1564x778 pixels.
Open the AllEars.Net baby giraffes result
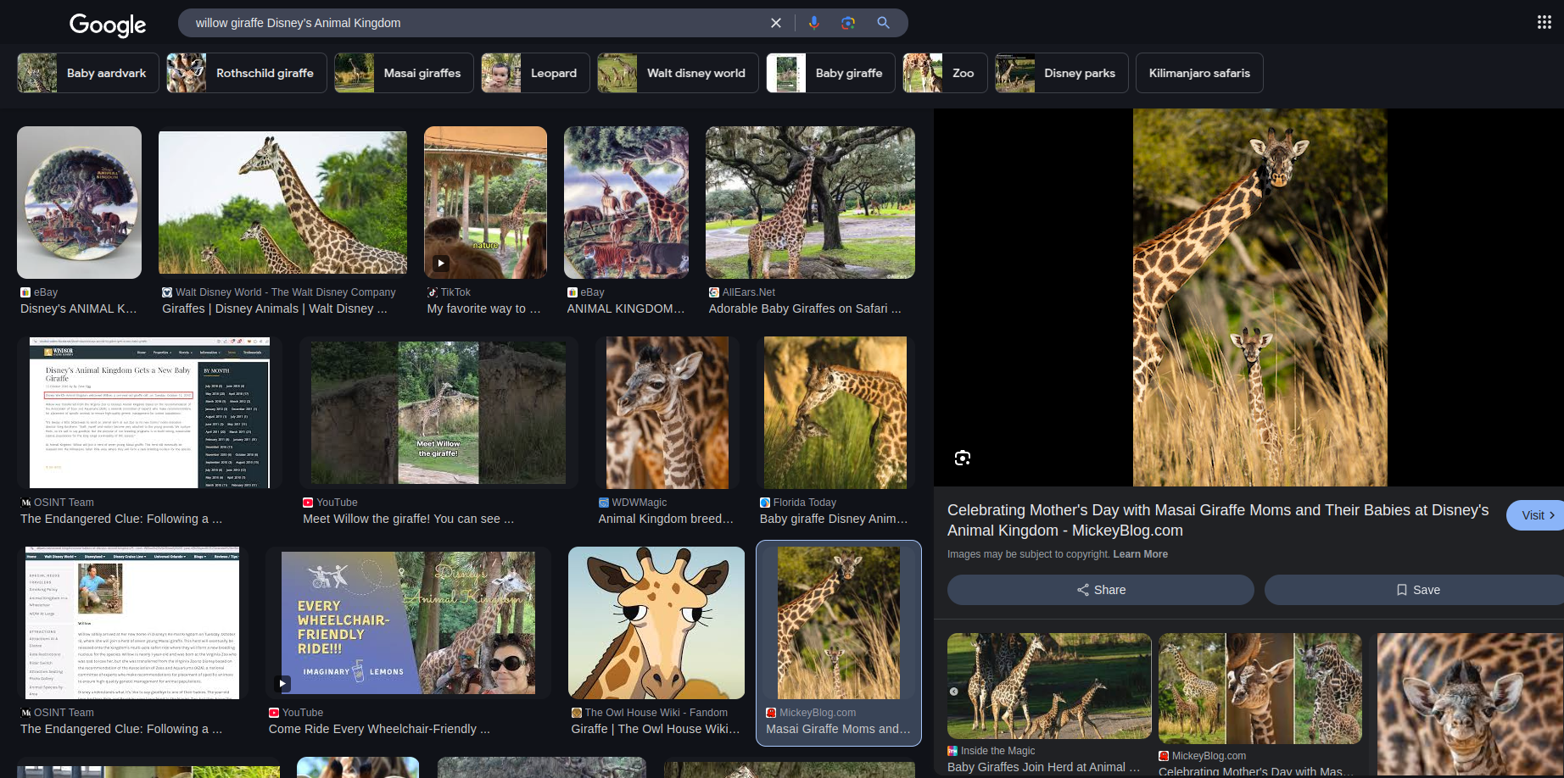pos(810,203)
